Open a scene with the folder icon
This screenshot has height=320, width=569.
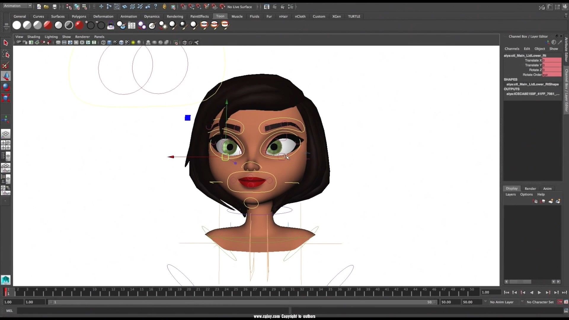[46, 7]
